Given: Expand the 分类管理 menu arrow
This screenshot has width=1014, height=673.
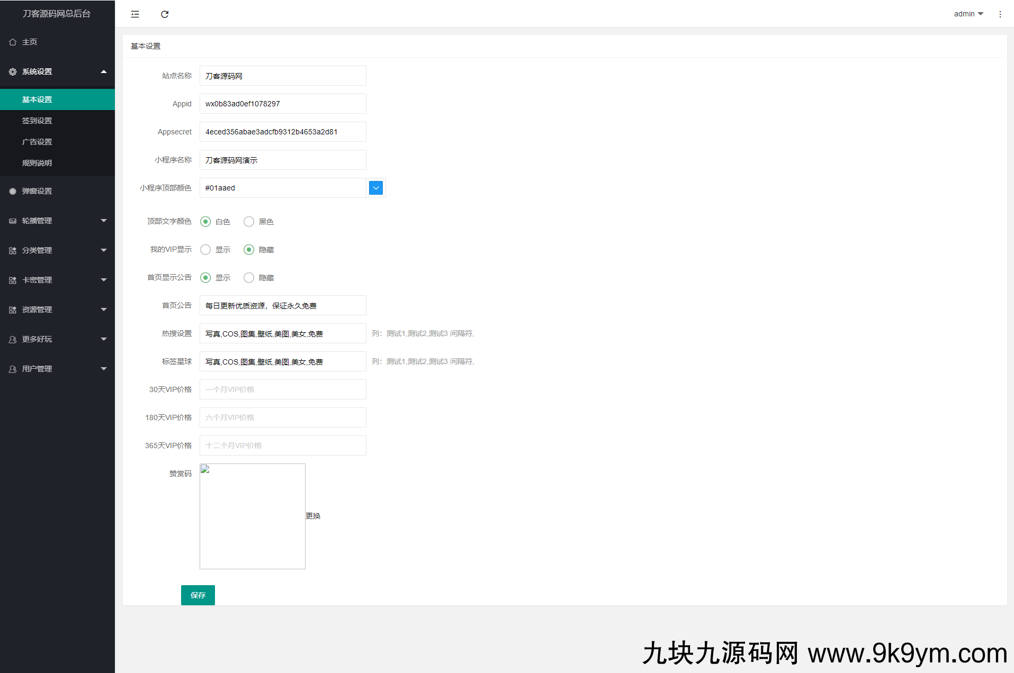Looking at the screenshot, I should (x=104, y=250).
